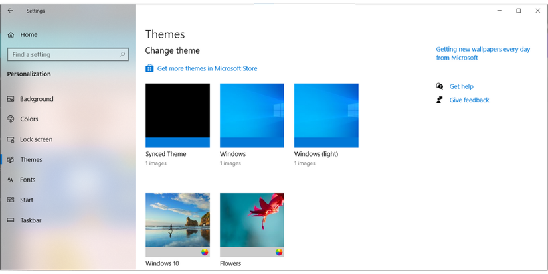Apply the Windows theme thumbnail
548x274 pixels.
(252, 115)
